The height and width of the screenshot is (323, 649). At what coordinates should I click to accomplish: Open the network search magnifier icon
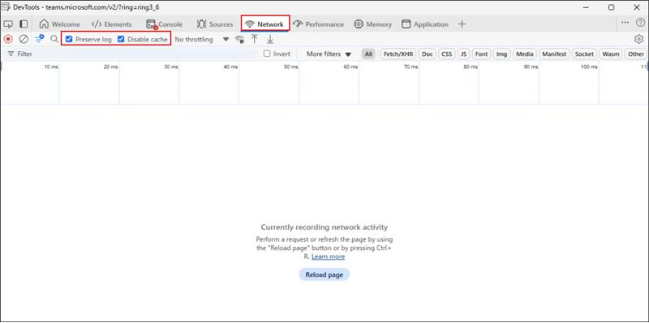(54, 39)
